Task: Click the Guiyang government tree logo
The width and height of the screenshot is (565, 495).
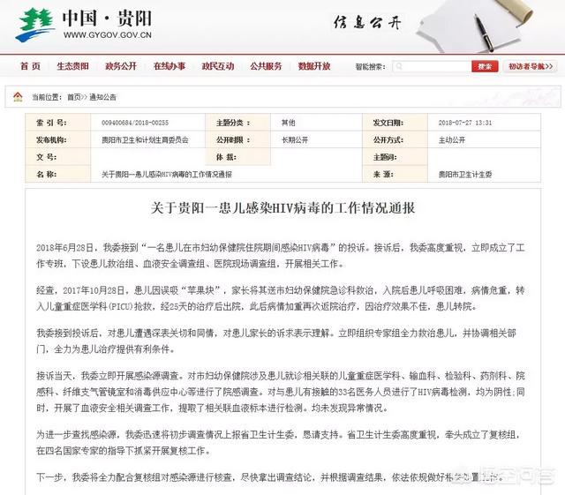Action: point(34,25)
